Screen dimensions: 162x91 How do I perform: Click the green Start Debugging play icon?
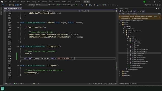point(58,5)
